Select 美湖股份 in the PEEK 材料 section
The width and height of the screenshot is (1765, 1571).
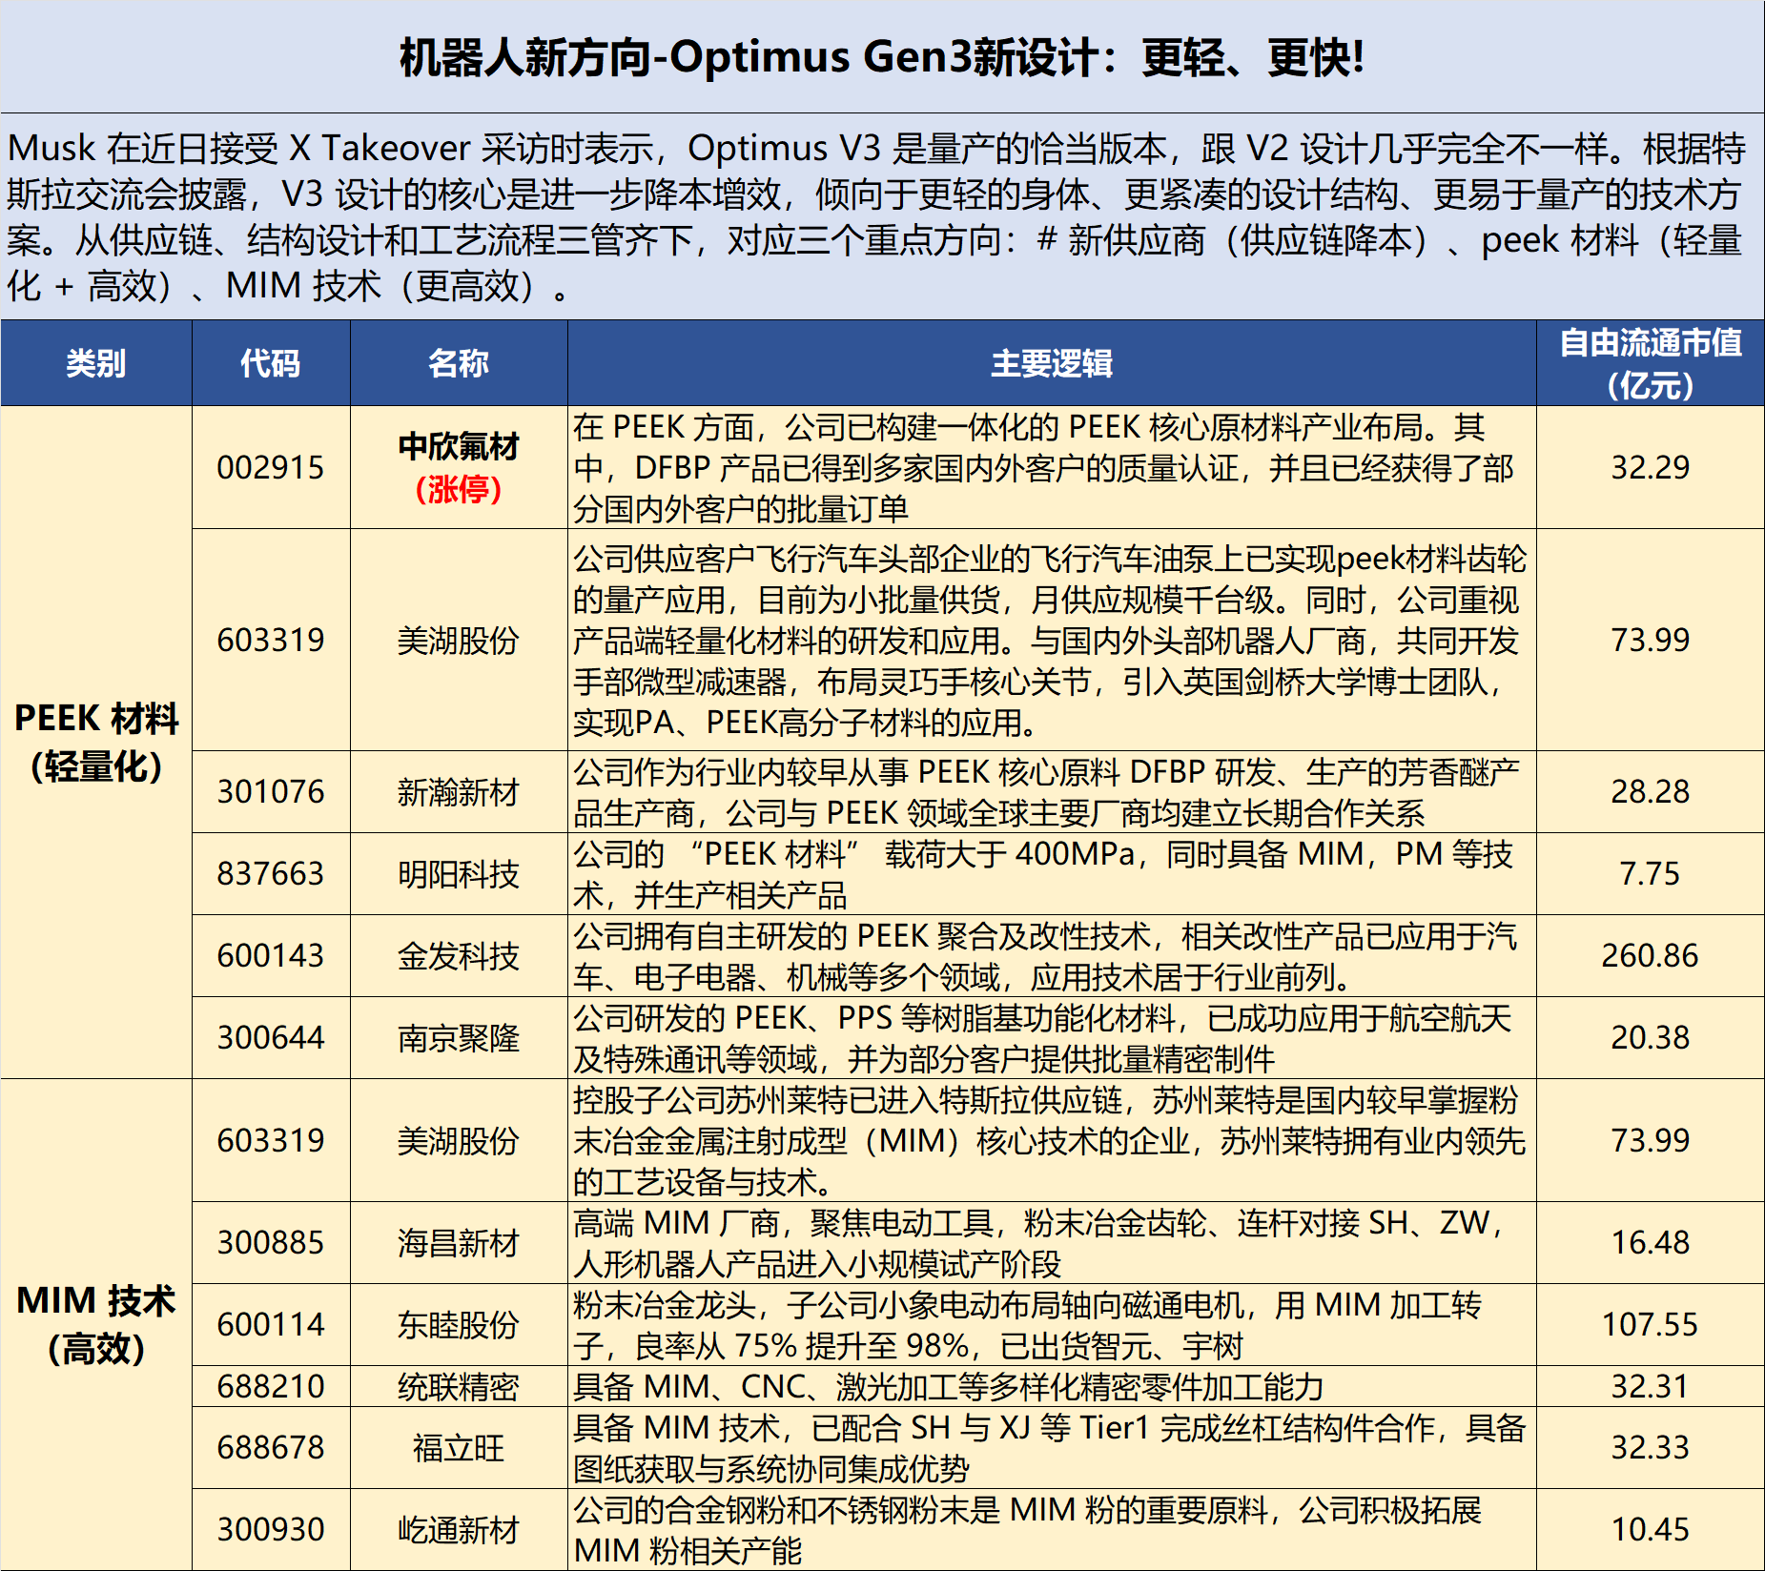pos(459,641)
